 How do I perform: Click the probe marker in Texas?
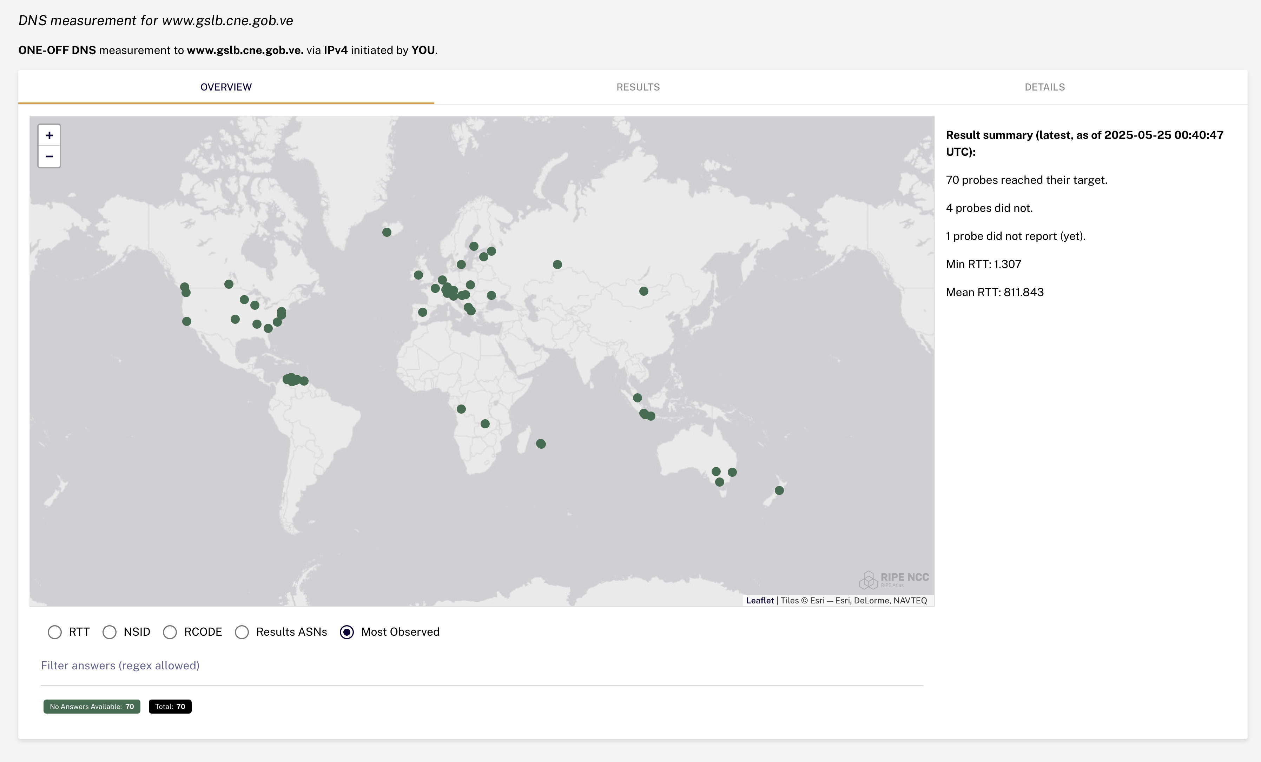point(235,319)
